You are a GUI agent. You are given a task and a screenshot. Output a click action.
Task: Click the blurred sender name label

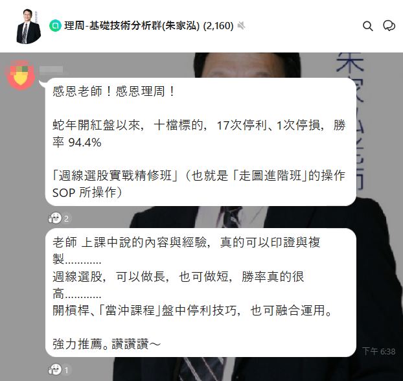[x=51, y=69]
